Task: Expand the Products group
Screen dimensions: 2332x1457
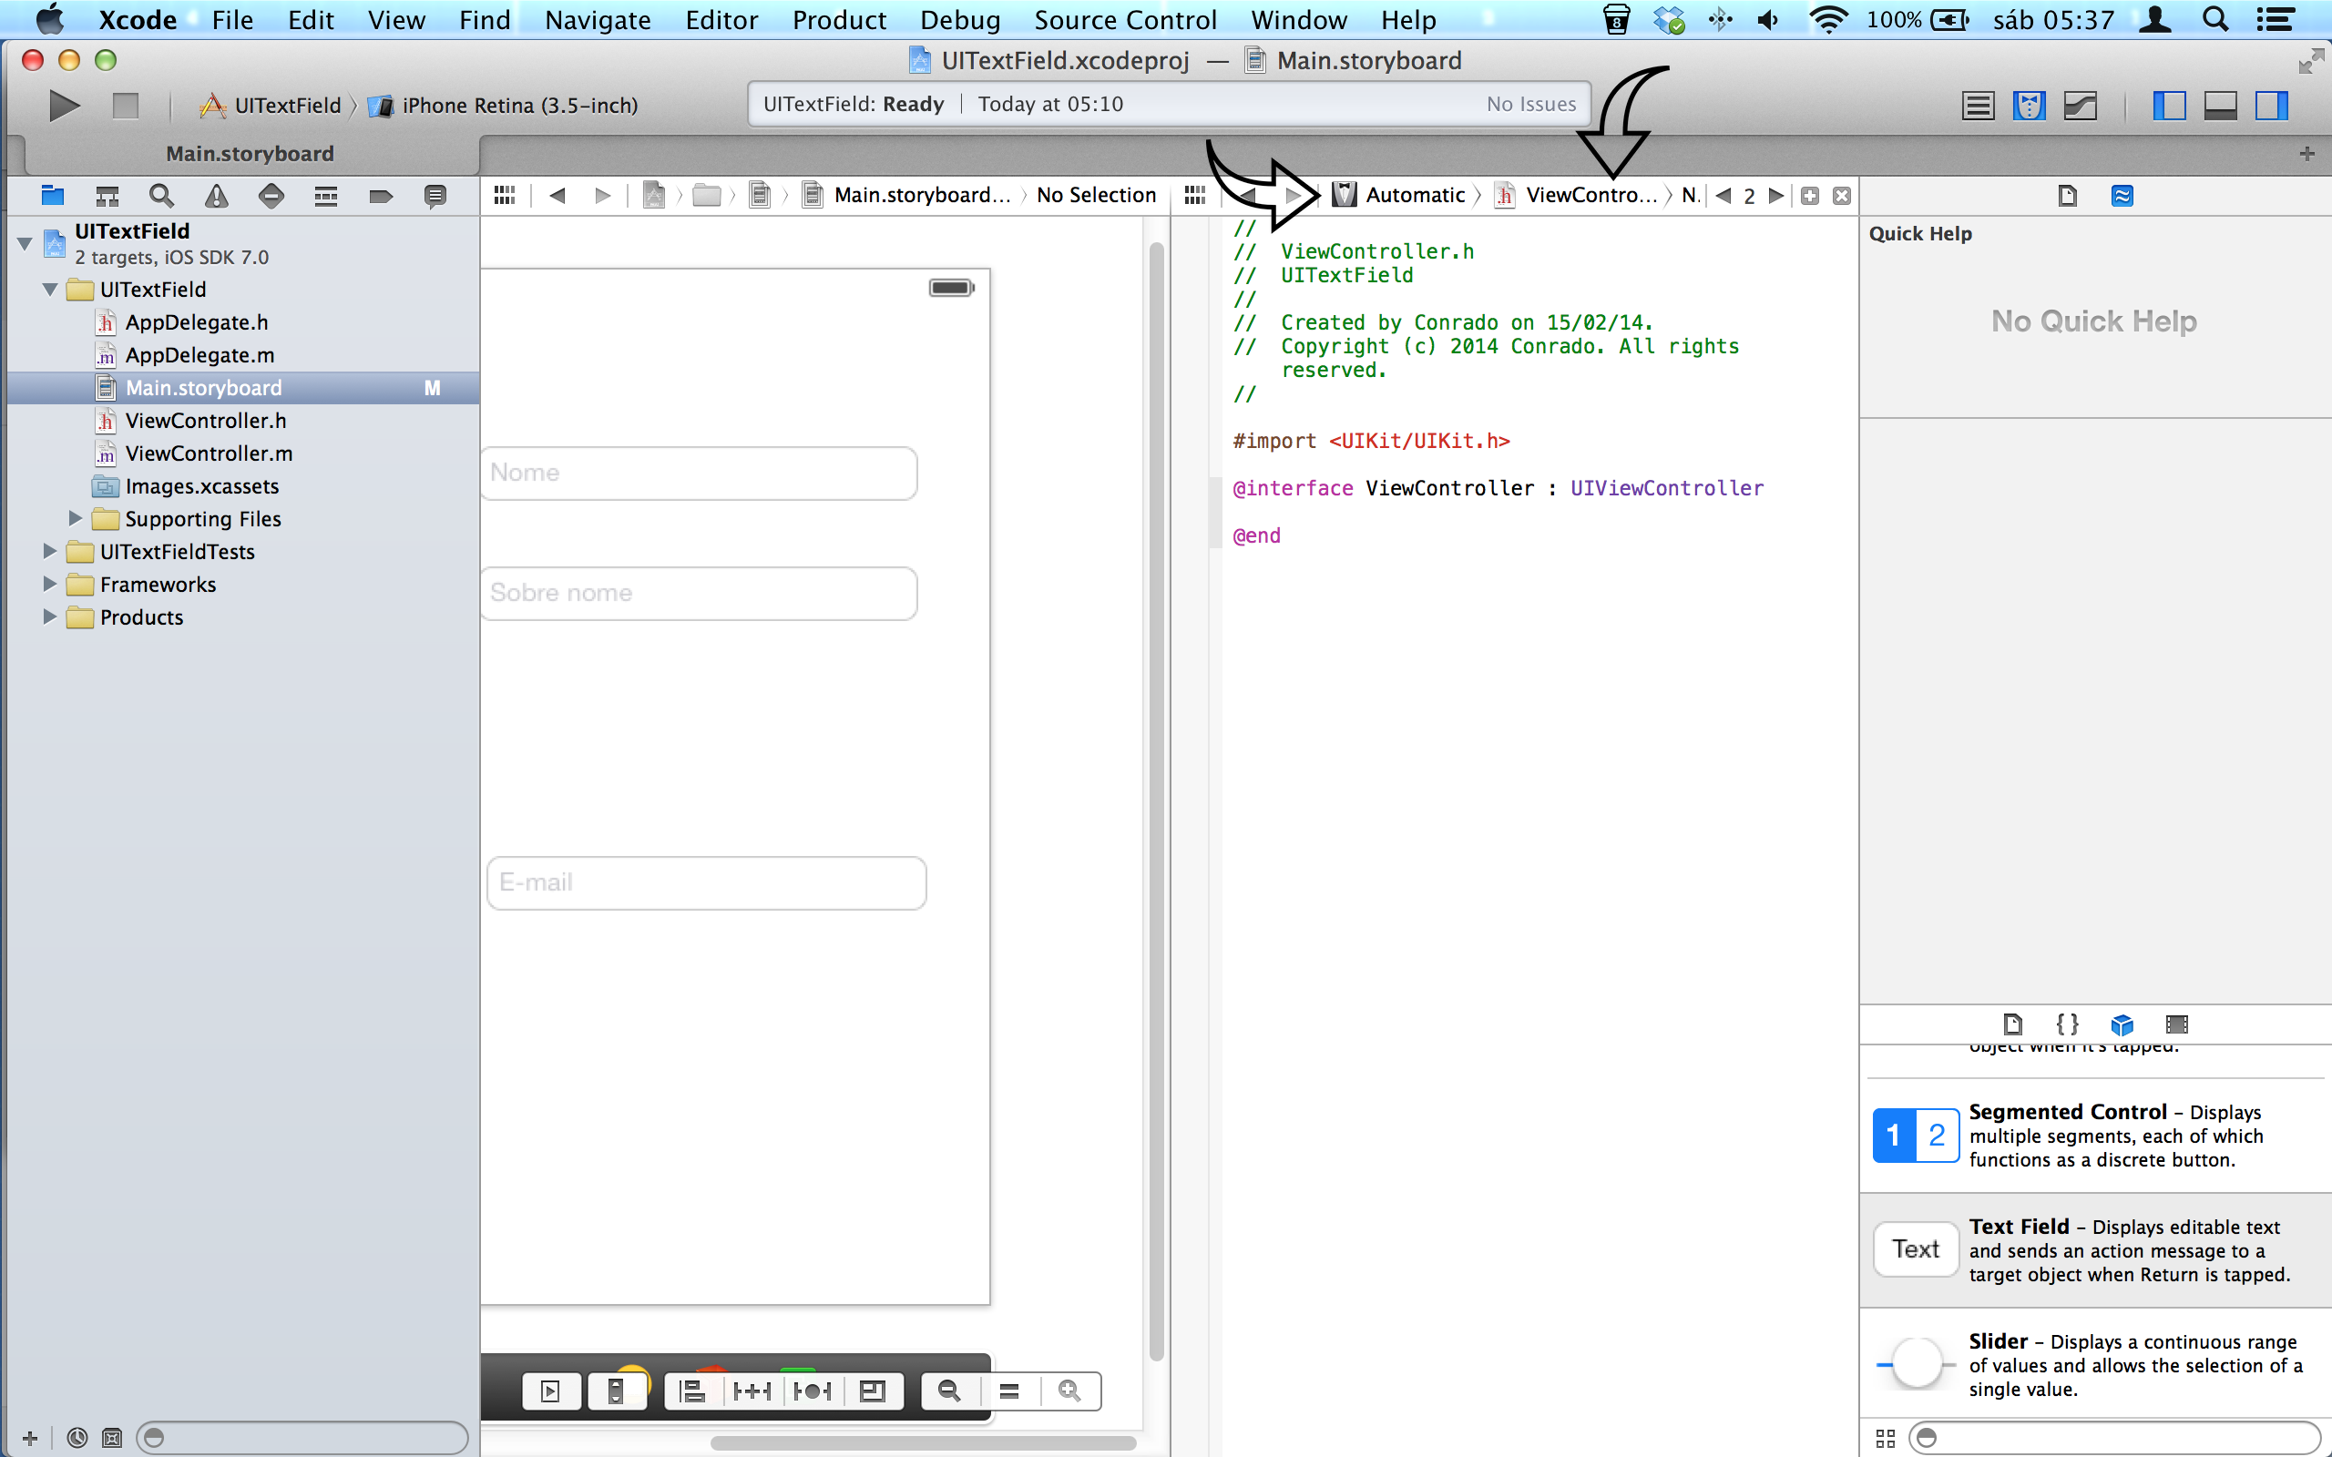Action: pyautogui.click(x=50, y=616)
